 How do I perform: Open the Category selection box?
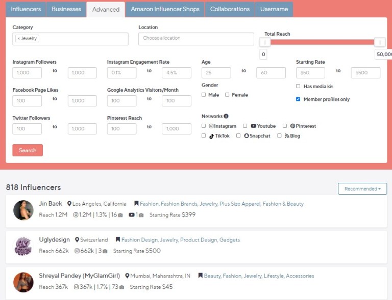(x=70, y=39)
